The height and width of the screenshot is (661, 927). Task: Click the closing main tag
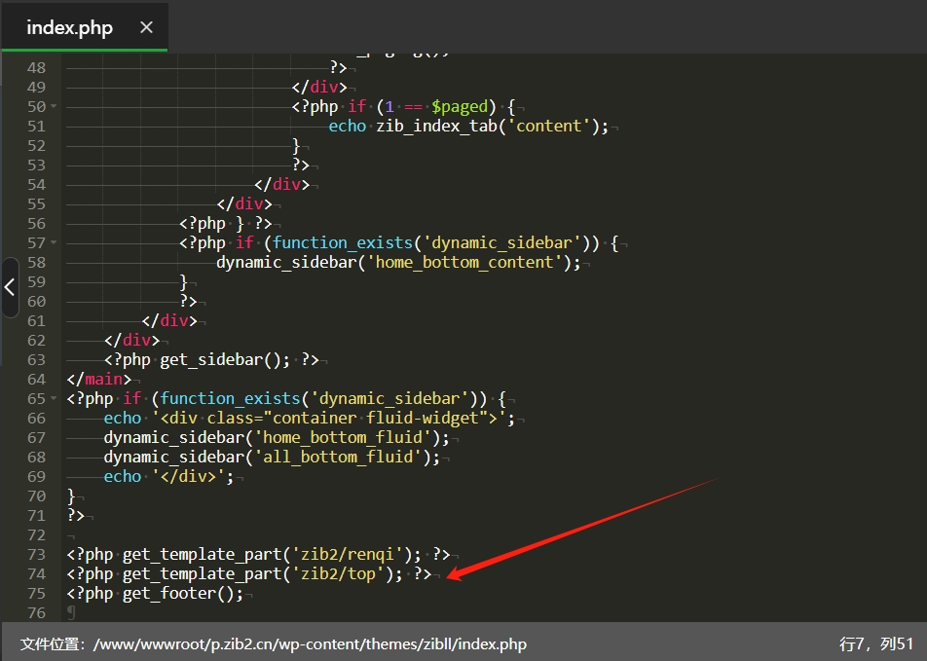coord(98,379)
